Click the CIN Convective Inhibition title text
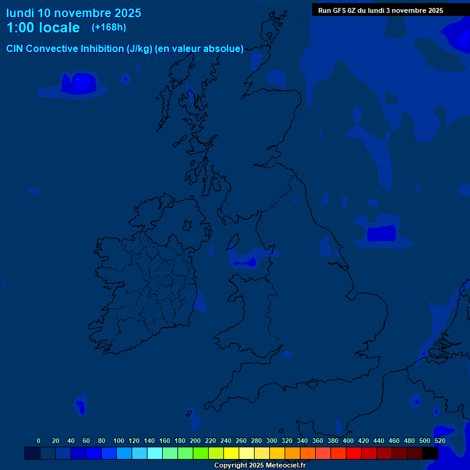The width and height of the screenshot is (470, 470). click(125, 49)
